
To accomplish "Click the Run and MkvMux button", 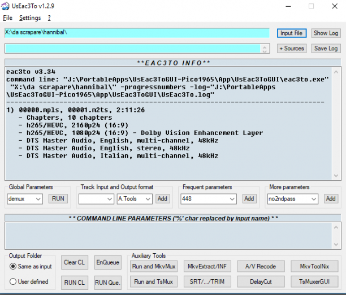I will pos(154,267).
